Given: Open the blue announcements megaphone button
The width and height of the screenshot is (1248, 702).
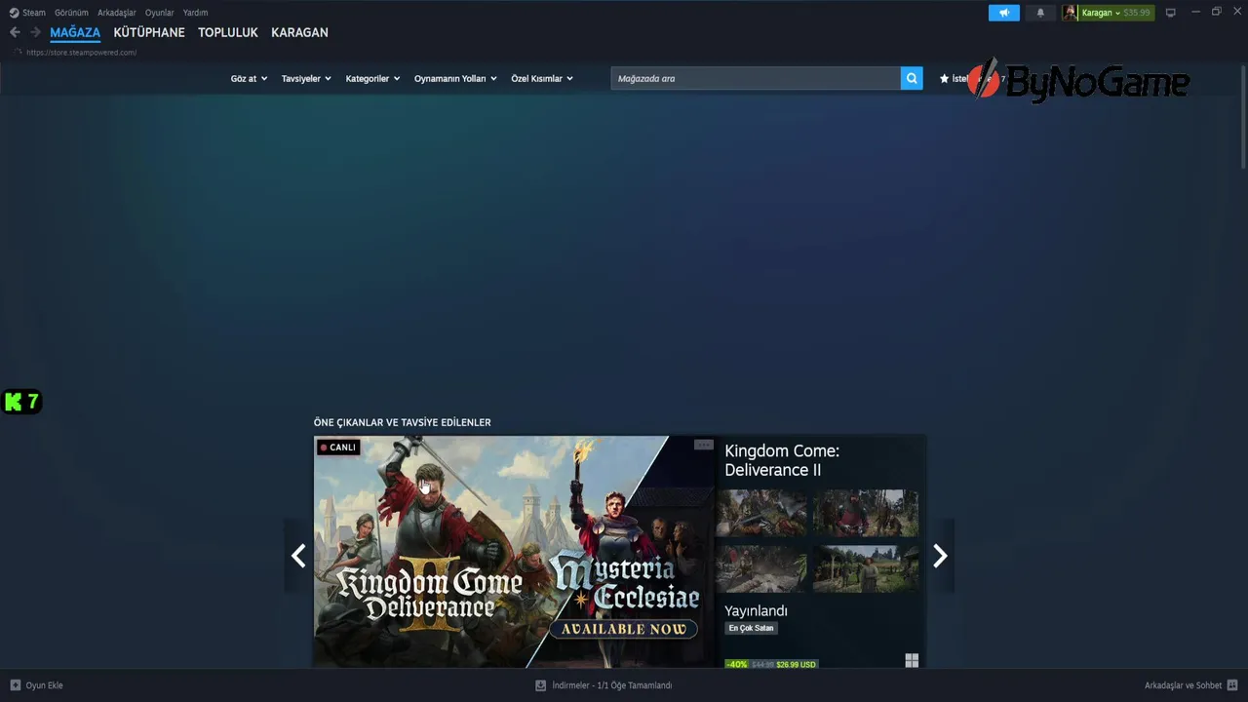Looking at the screenshot, I should 1003,13.
